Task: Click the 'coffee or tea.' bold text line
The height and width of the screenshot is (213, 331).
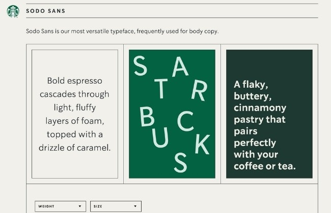Action: (x=265, y=166)
